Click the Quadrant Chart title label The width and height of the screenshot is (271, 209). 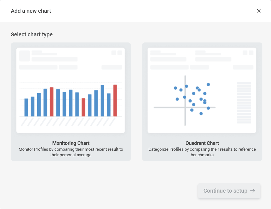[202, 143]
